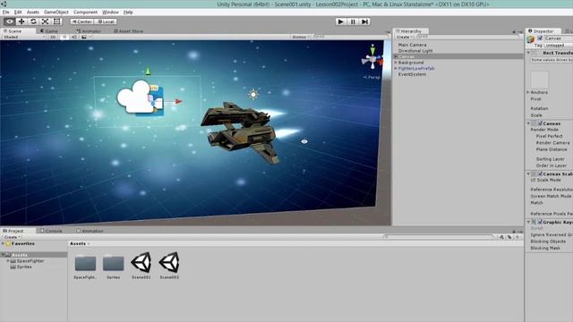573x322 pixels.
Task: Collapse the Canvas Scaler component
Action: tap(529, 174)
